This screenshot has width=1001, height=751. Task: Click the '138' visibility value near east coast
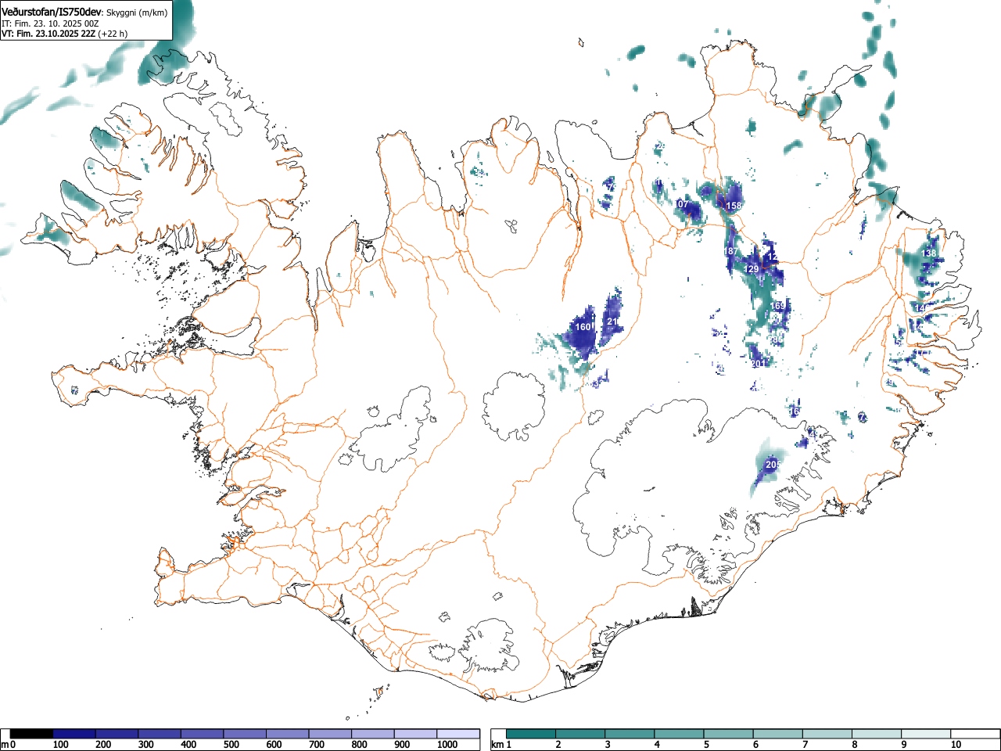point(929,253)
